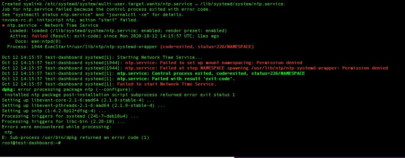Click the "Setting up libevent-core-2.1-6:amd64" line
Screen dimensions: 405x158
[x=78, y=100]
